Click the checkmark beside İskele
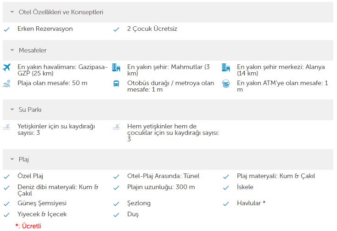 coord(226,188)
